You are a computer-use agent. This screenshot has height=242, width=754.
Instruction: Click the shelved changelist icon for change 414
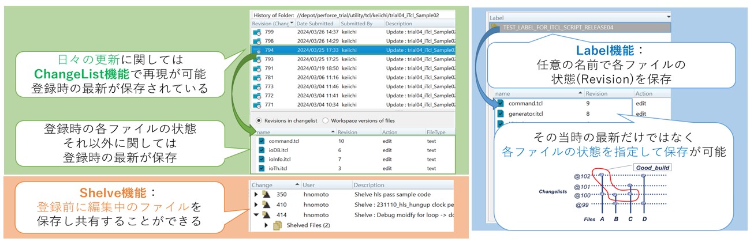[x=266, y=214]
